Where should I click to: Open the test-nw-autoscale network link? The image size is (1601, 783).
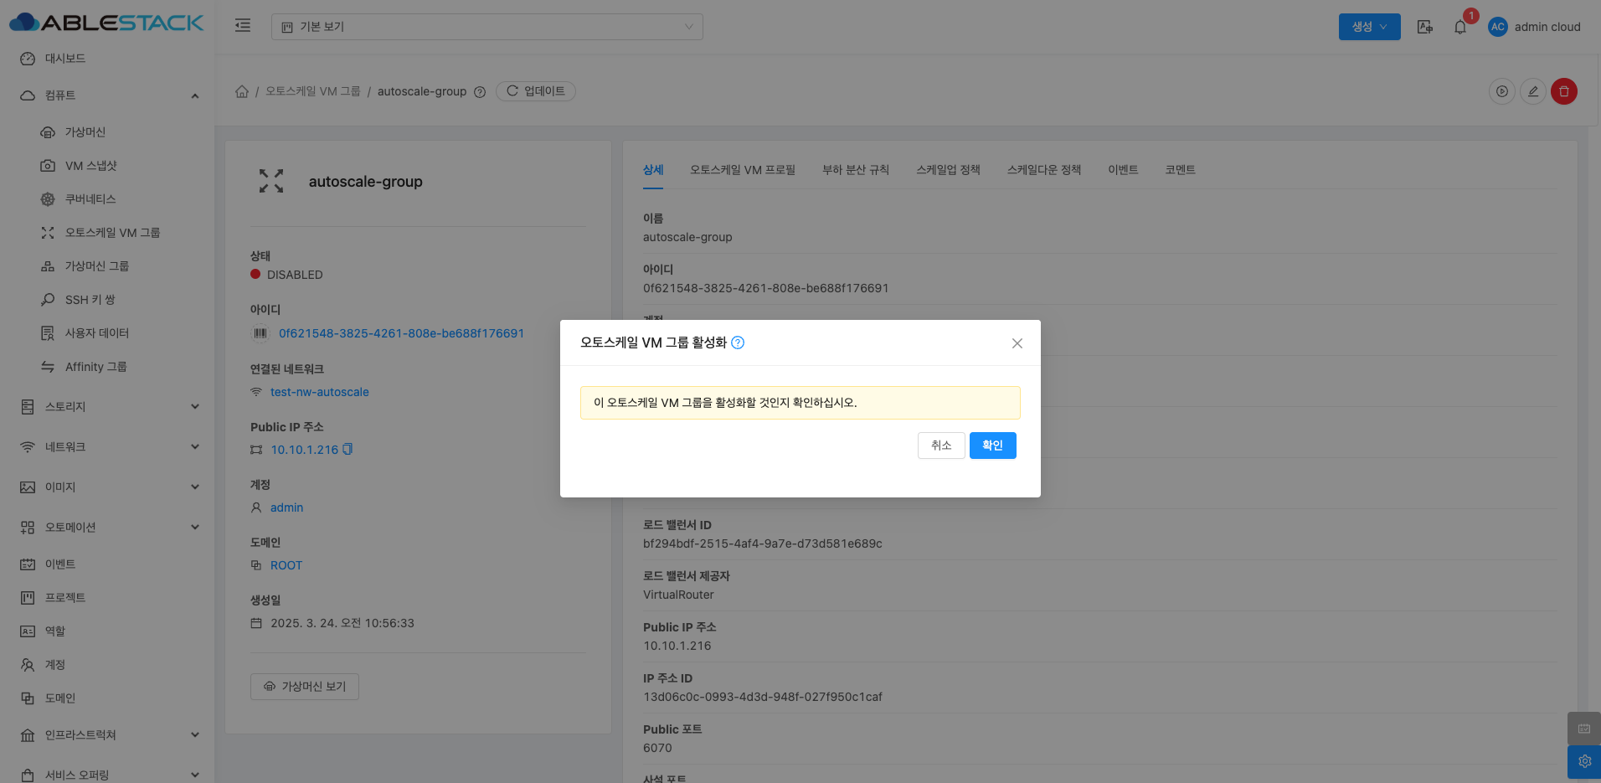click(x=319, y=392)
